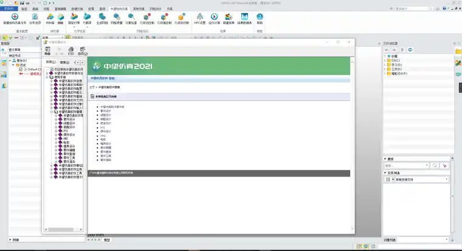462x251 pixels.
Task: Switch to the 造型 ribbon tab
Action: click(x=24, y=9)
